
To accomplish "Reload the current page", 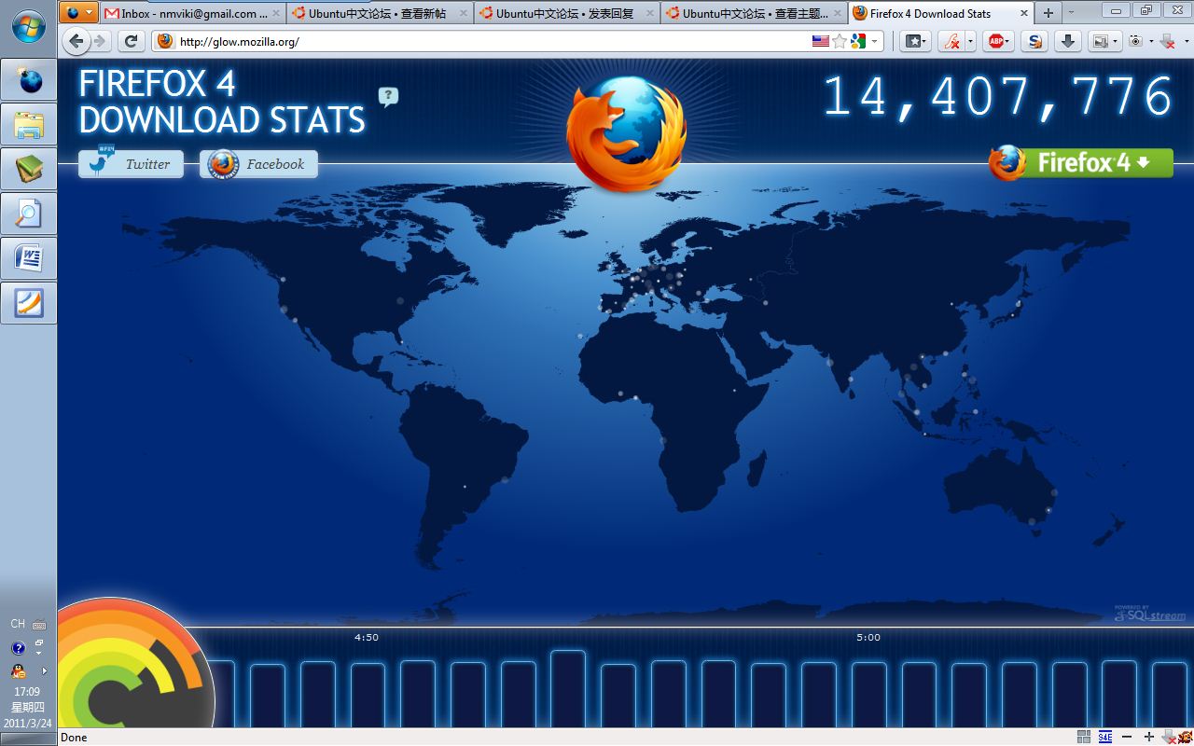I will [132, 41].
